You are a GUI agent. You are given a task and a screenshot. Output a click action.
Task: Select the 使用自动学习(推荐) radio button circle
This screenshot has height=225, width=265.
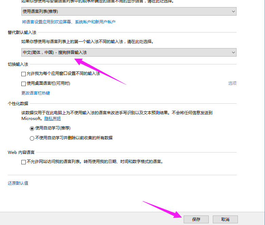click(x=32, y=128)
